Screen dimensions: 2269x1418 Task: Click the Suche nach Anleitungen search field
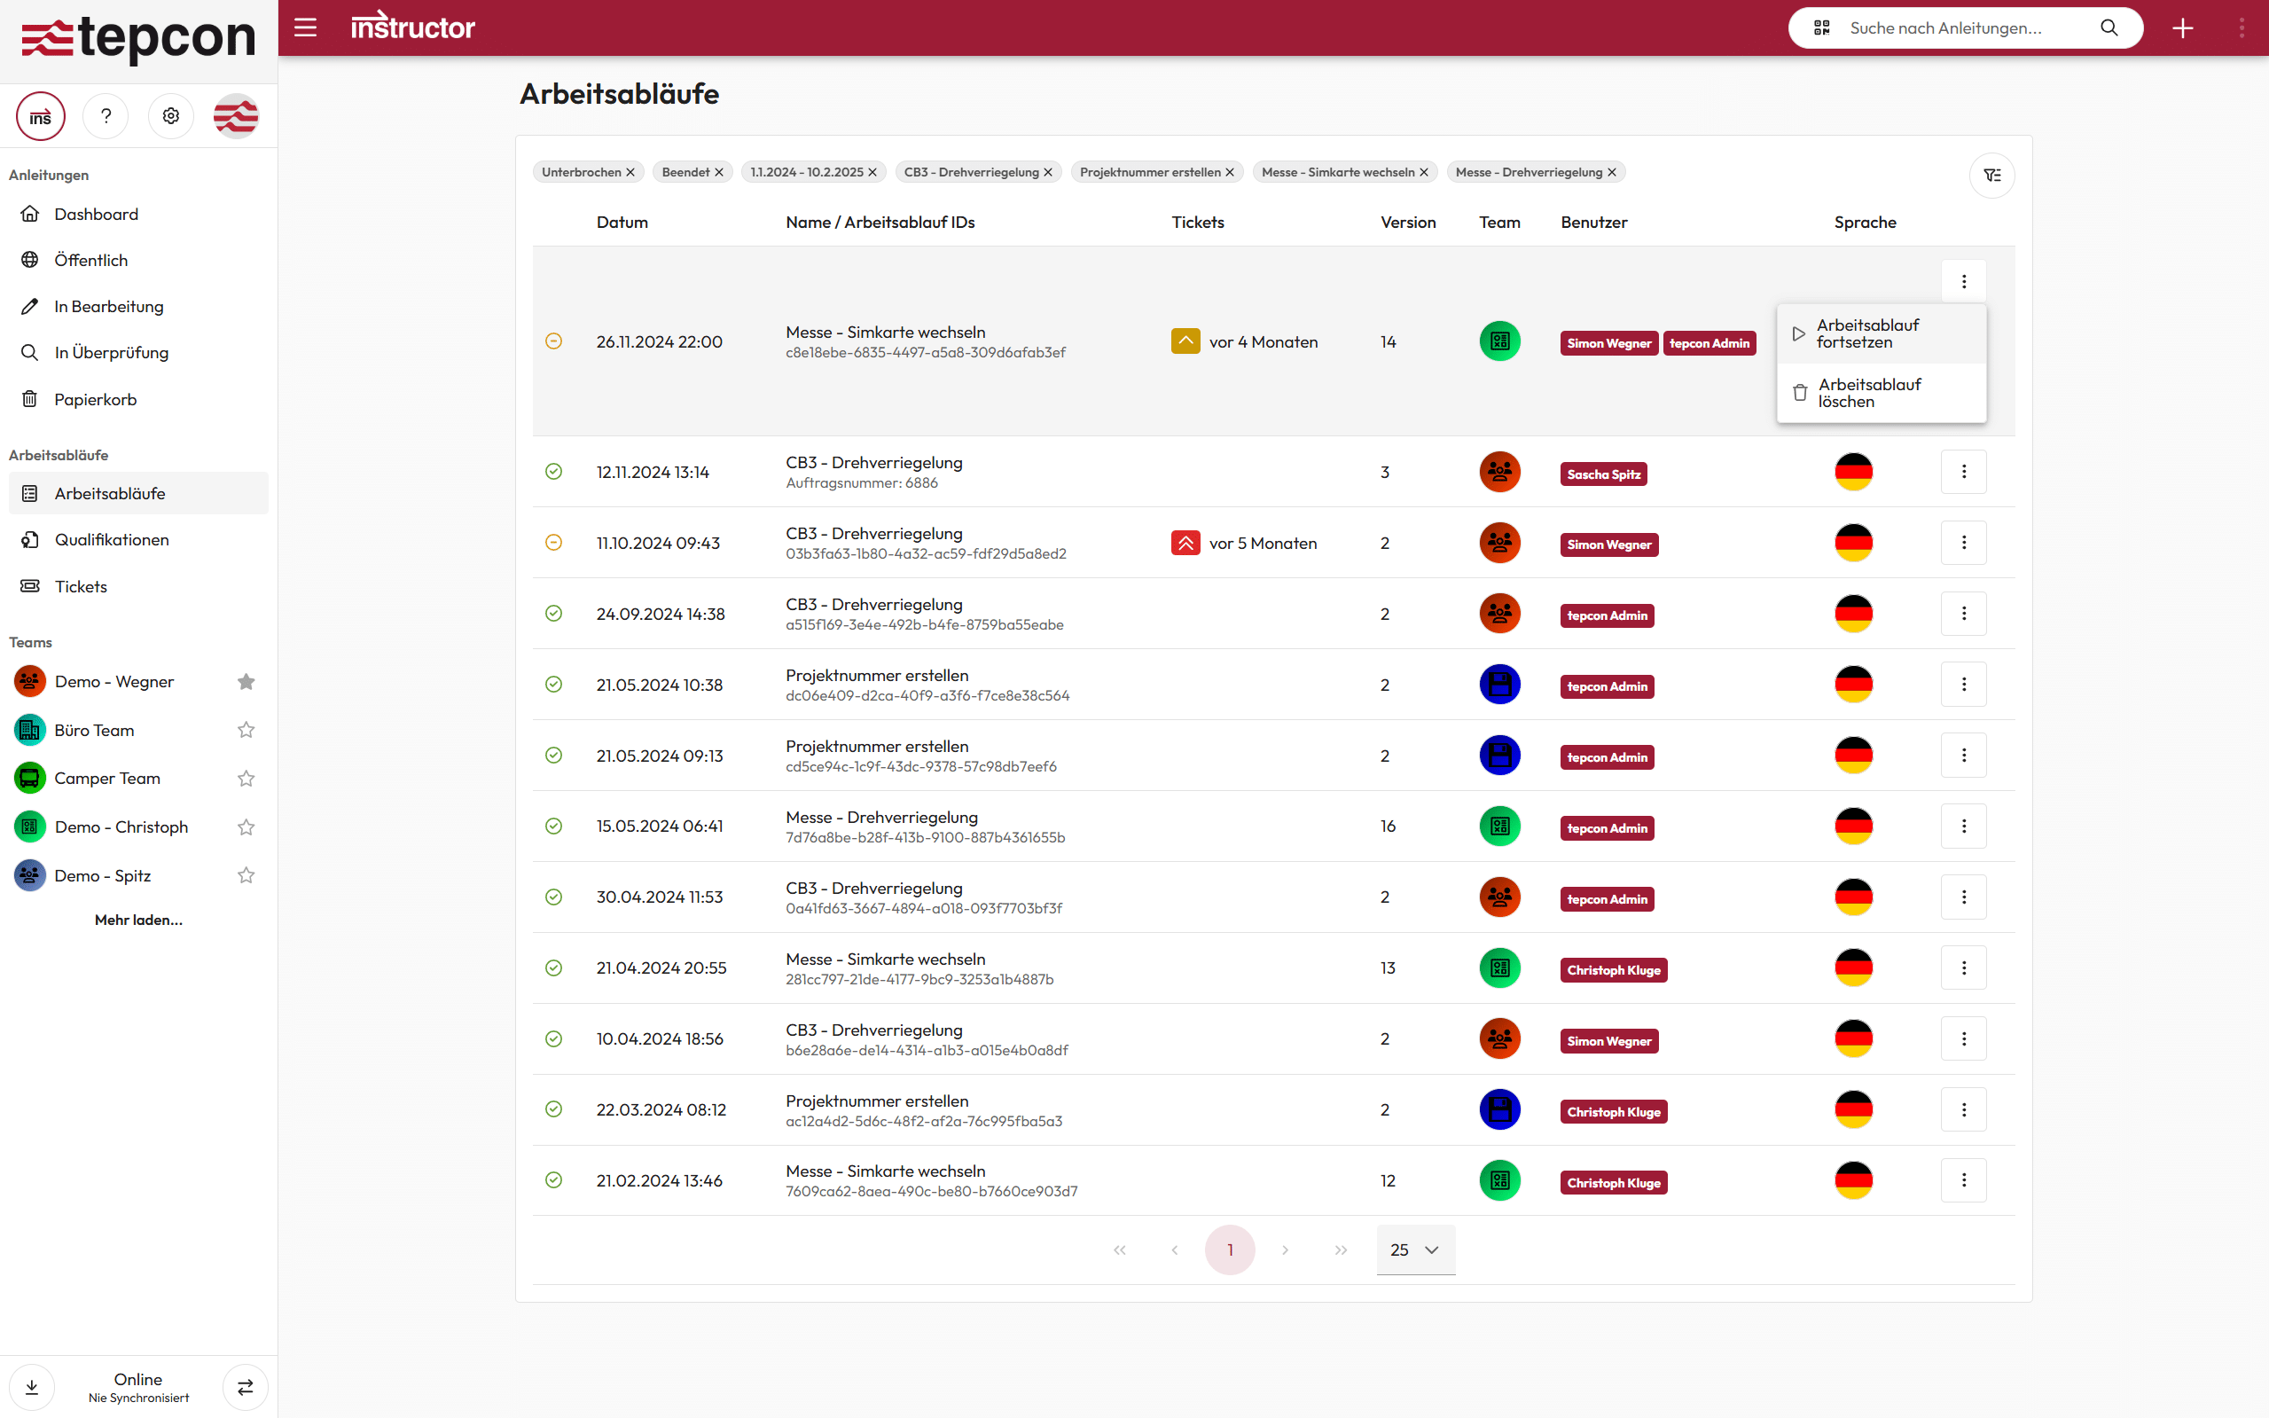point(1960,28)
